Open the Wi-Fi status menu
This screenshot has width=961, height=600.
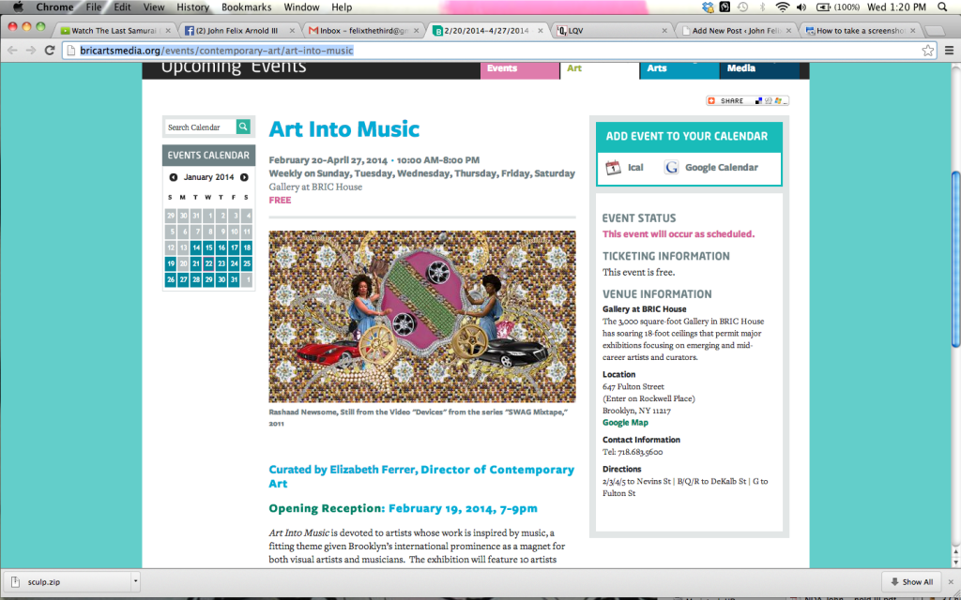782,7
